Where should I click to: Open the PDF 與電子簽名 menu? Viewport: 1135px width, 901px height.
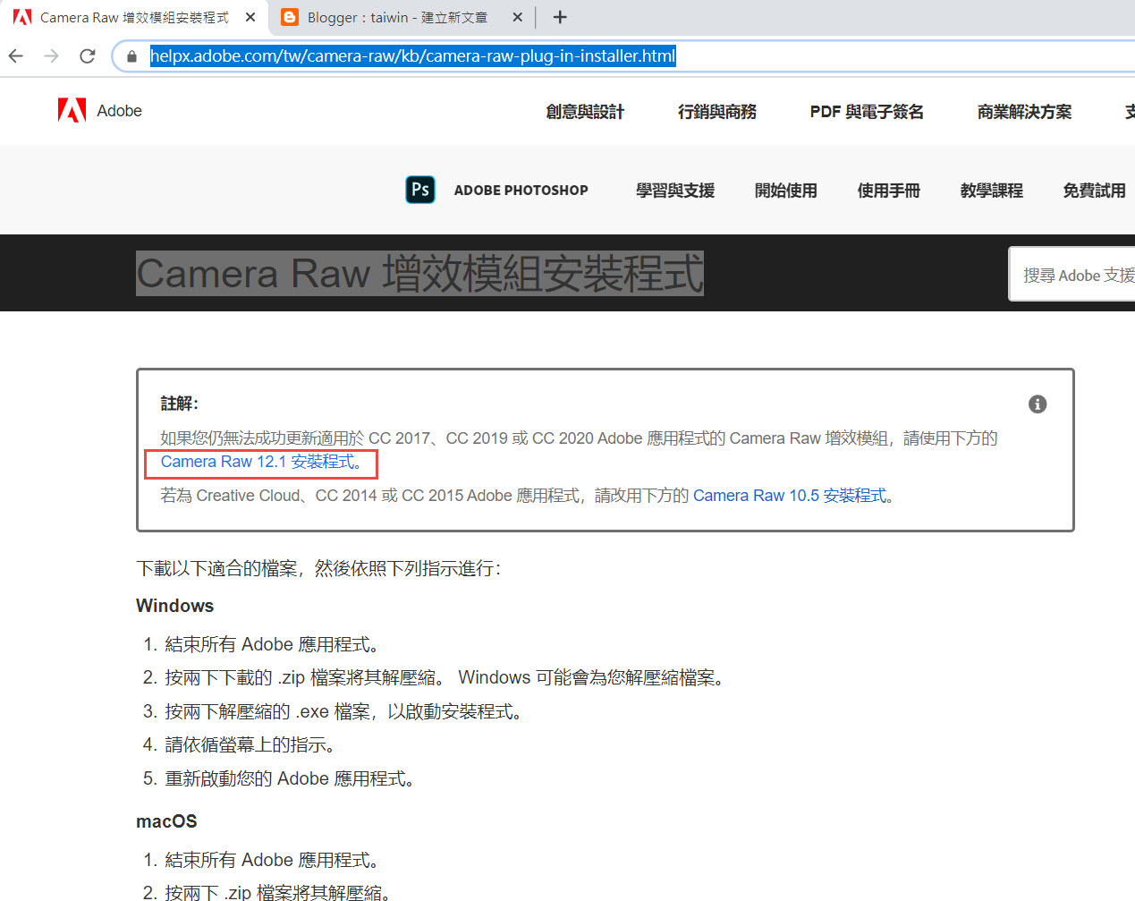coord(865,111)
